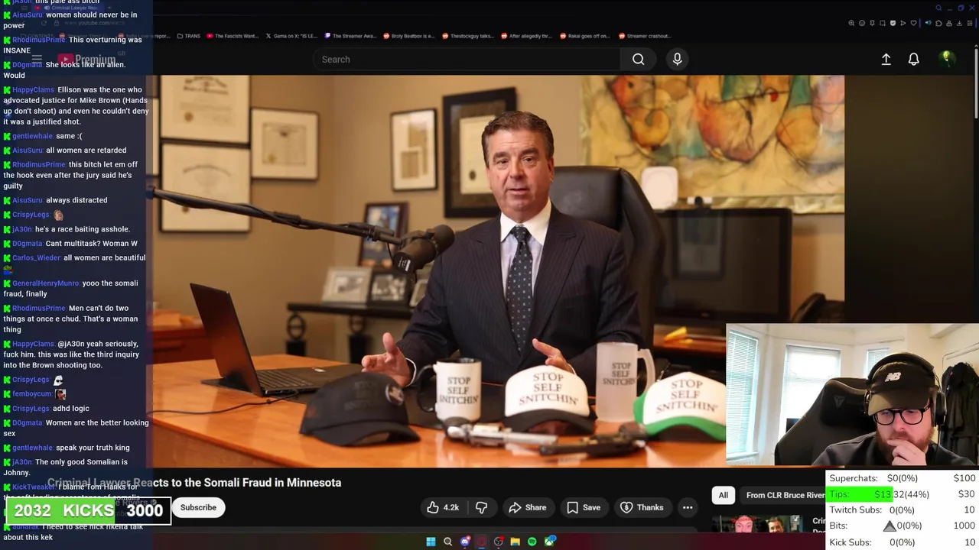Open File Explorer from taskbar
The height and width of the screenshot is (550, 979).
point(516,542)
